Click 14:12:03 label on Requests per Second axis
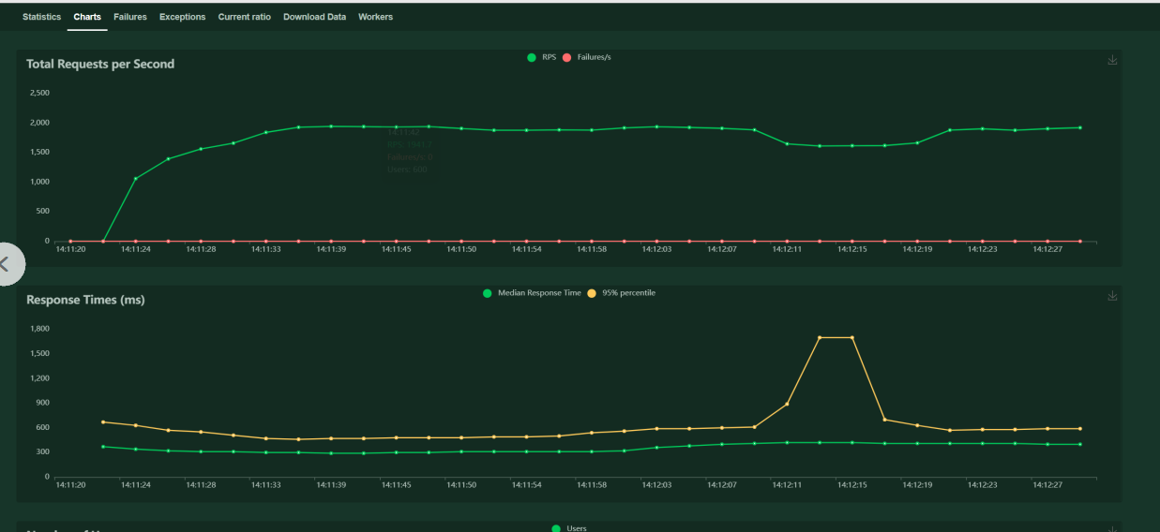Image resolution: width=1160 pixels, height=532 pixels. pyautogui.click(x=656, y=249)
